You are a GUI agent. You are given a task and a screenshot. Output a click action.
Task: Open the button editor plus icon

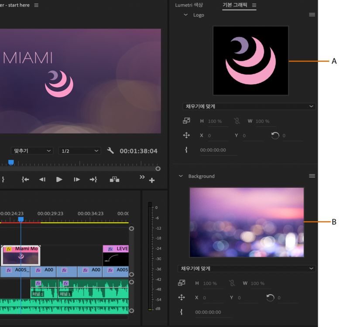coord(152,180)
